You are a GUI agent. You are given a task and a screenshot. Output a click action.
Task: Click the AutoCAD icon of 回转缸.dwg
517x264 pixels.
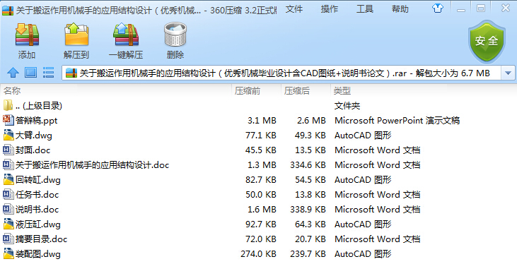tap(8, 179)
